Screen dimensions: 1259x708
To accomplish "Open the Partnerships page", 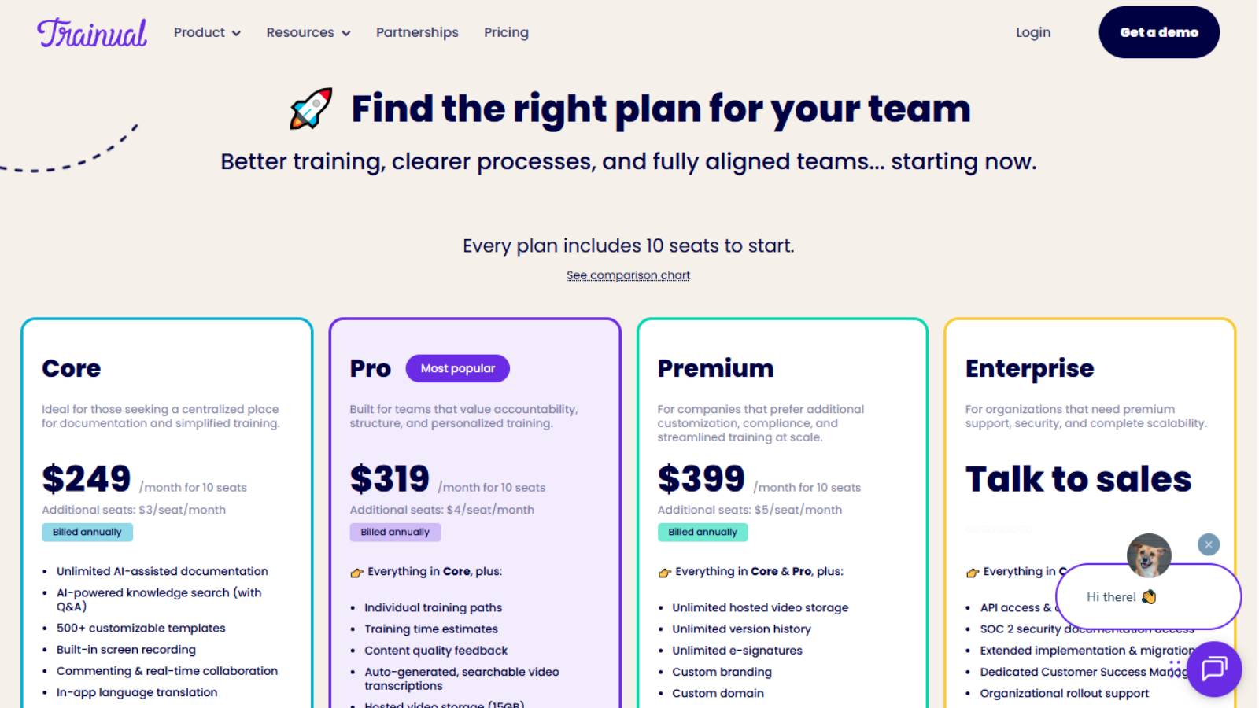I will point(417,33).
